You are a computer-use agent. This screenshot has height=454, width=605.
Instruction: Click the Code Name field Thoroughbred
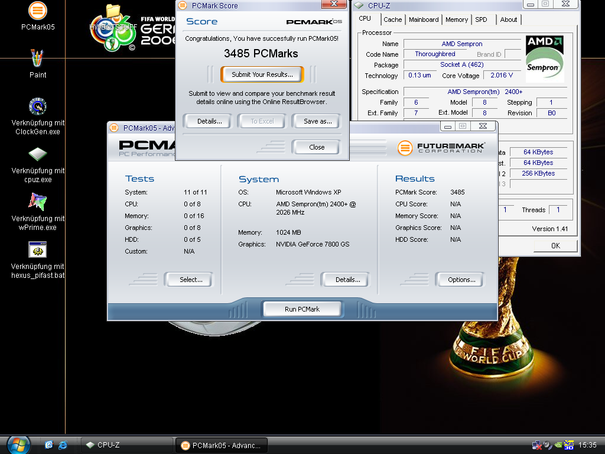click(435, 54)
